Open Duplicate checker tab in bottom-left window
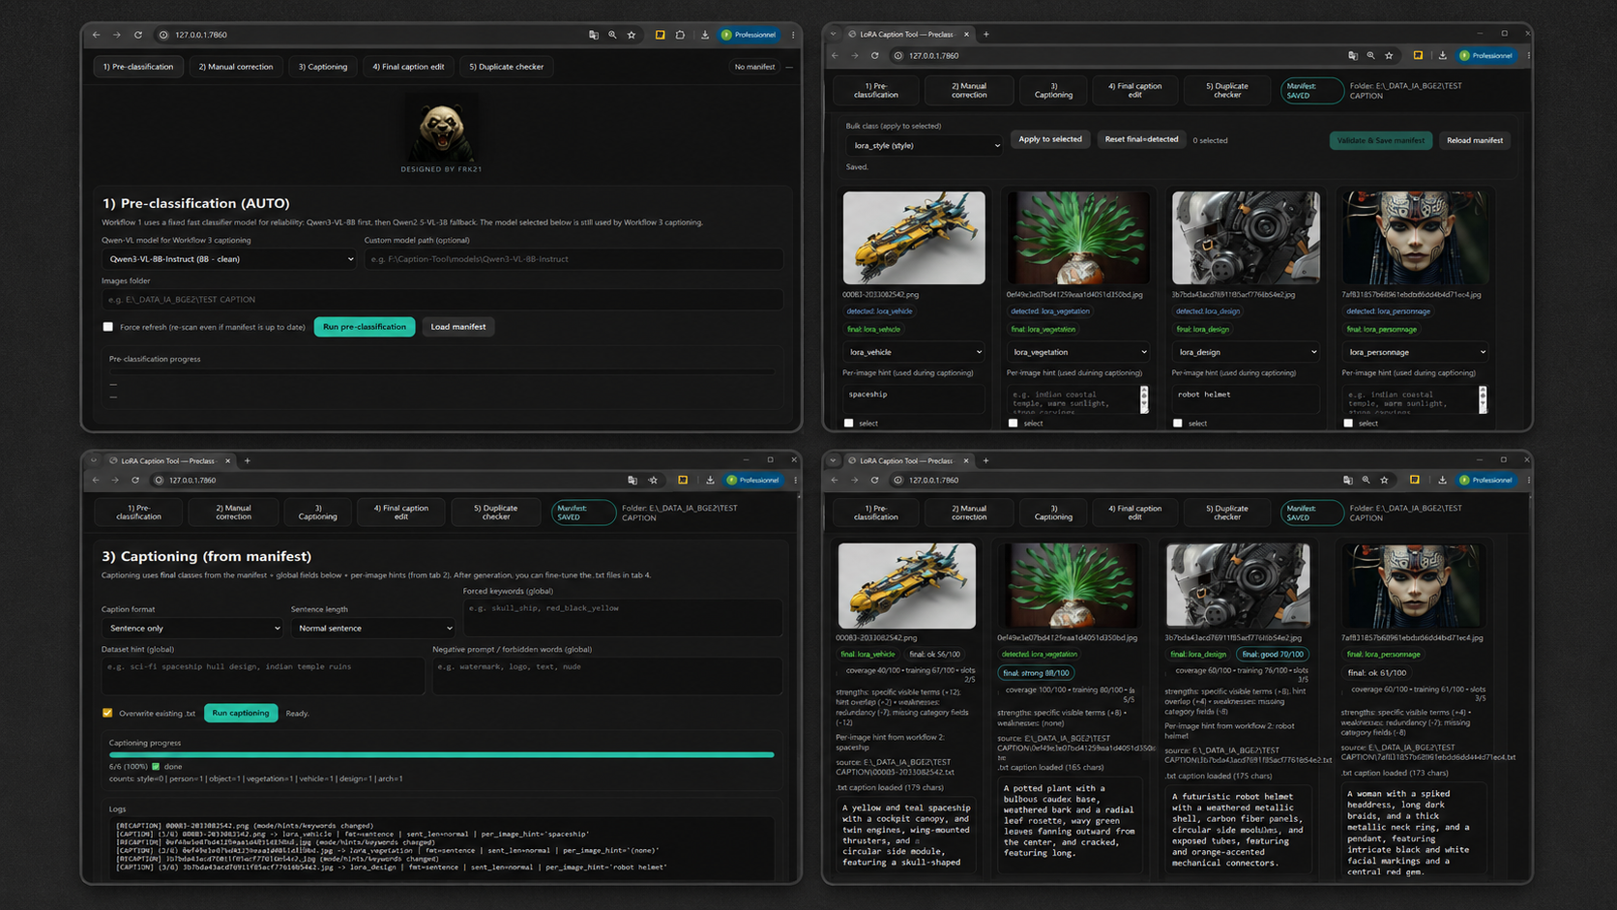This screenshot has width=1617, height=910. tap(496, 513)
